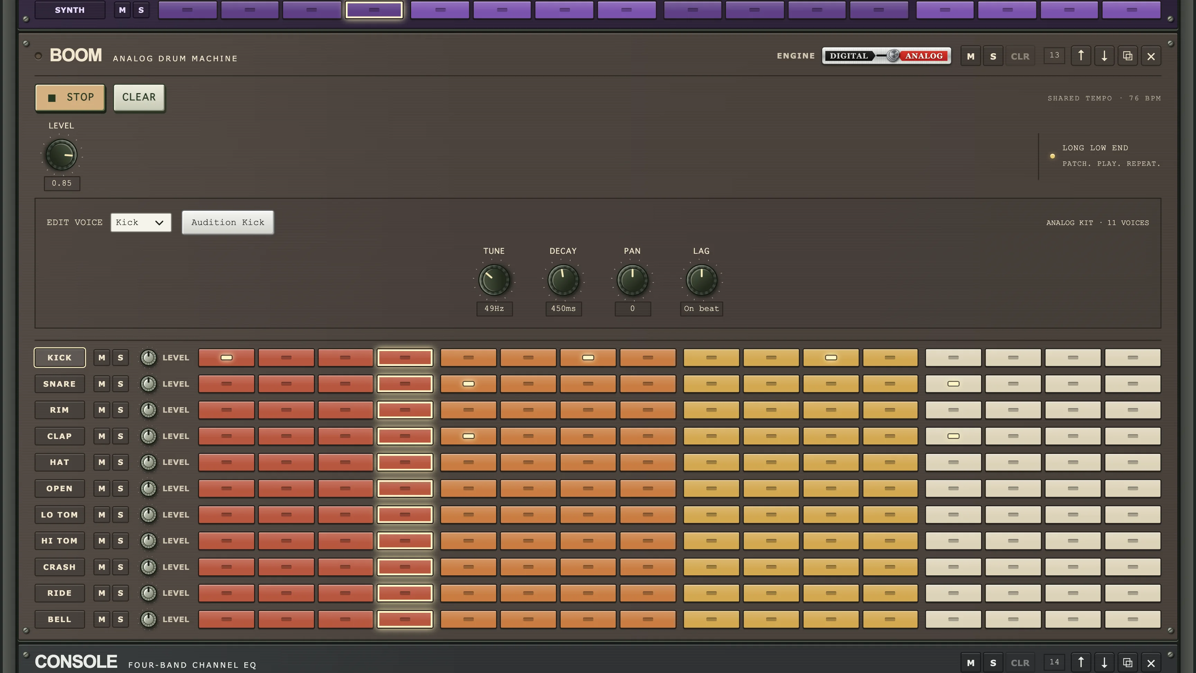The height and width of the screenshot is (673, 1196).
Task: Stop the drum pattern playback
Action: (70, 98)
